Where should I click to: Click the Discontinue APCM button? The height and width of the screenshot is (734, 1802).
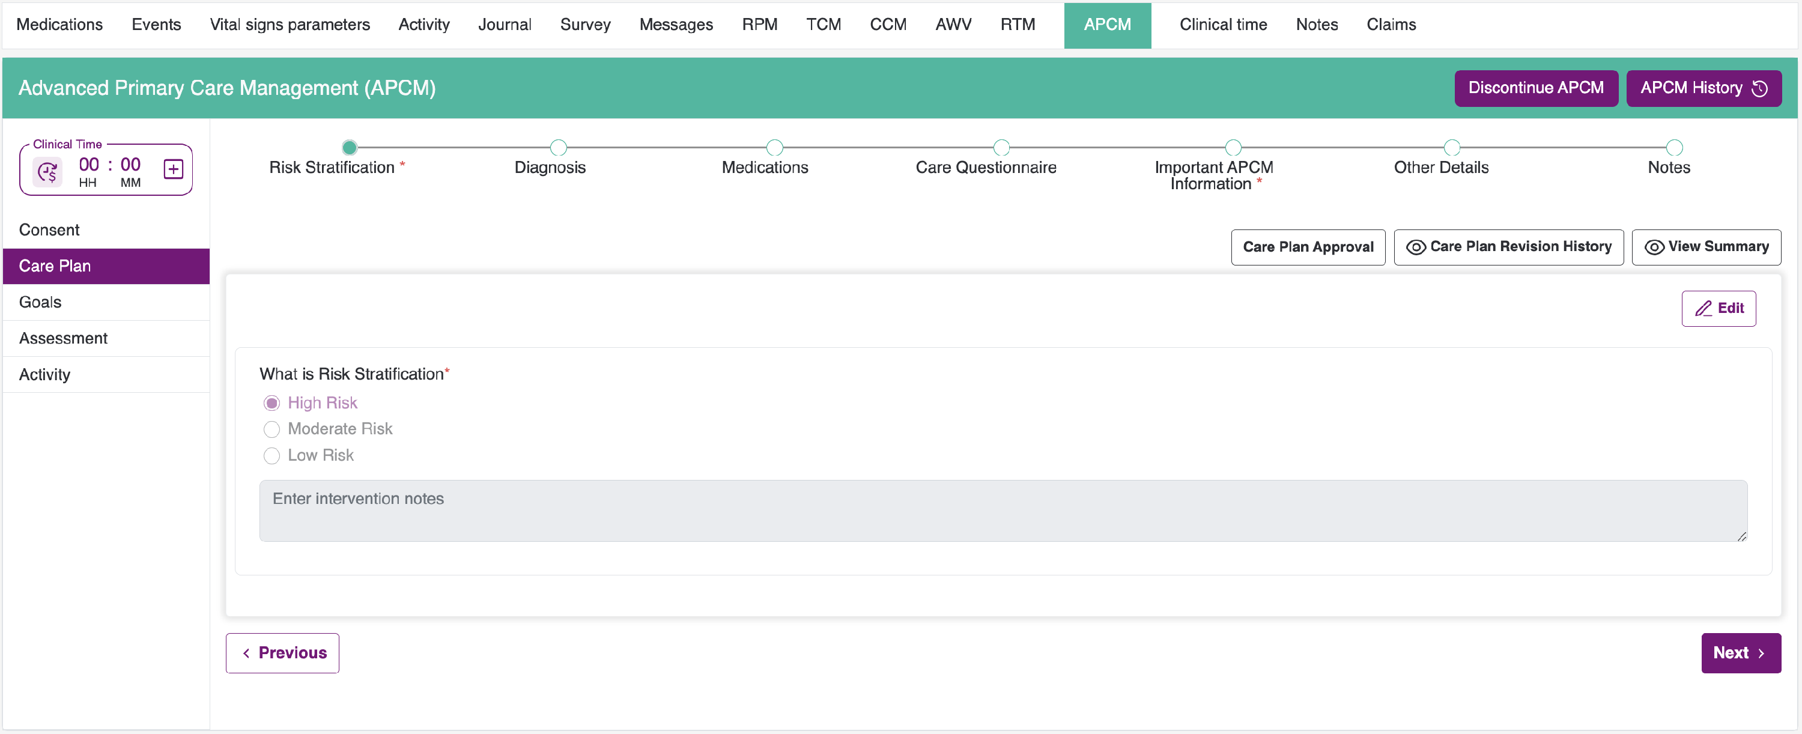tap(1535, 88)
